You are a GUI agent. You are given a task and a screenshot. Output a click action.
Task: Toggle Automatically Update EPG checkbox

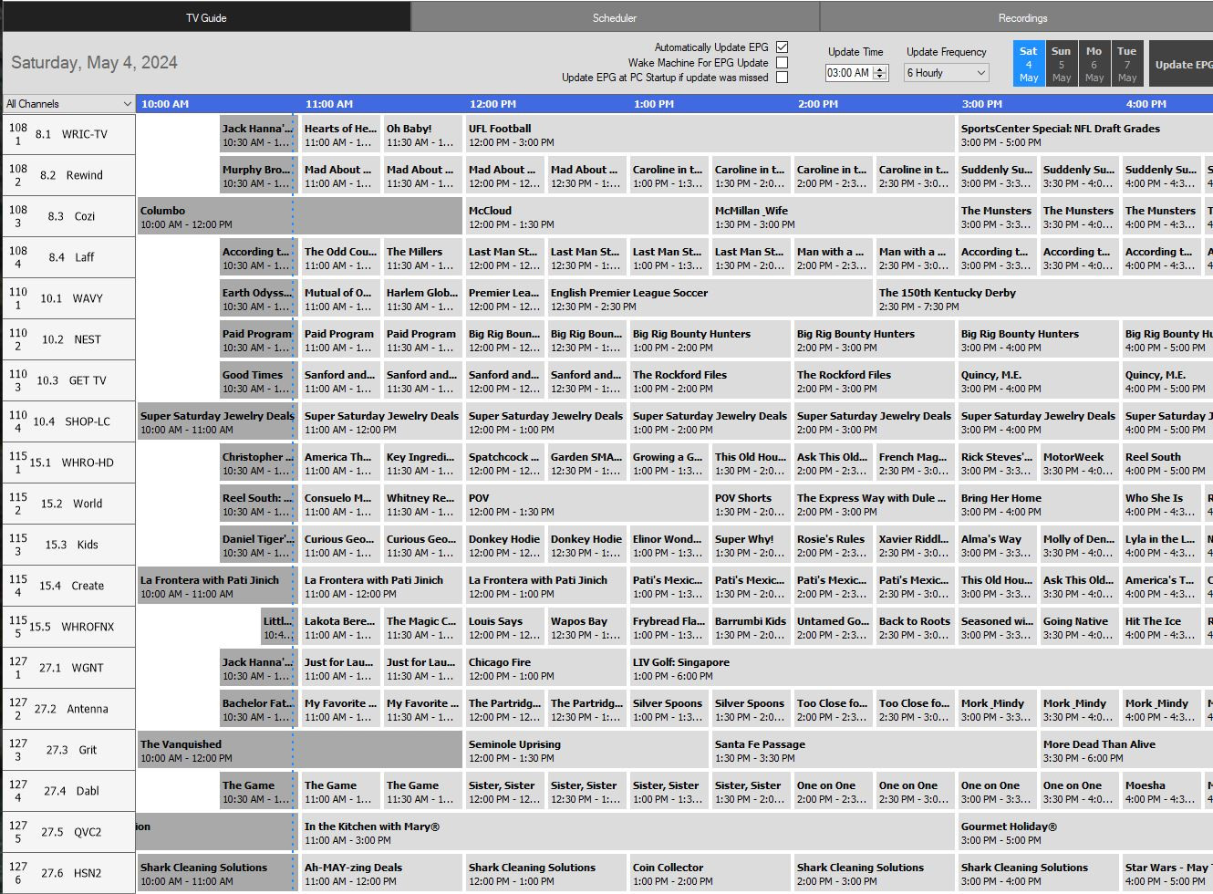tap(782, 47)
